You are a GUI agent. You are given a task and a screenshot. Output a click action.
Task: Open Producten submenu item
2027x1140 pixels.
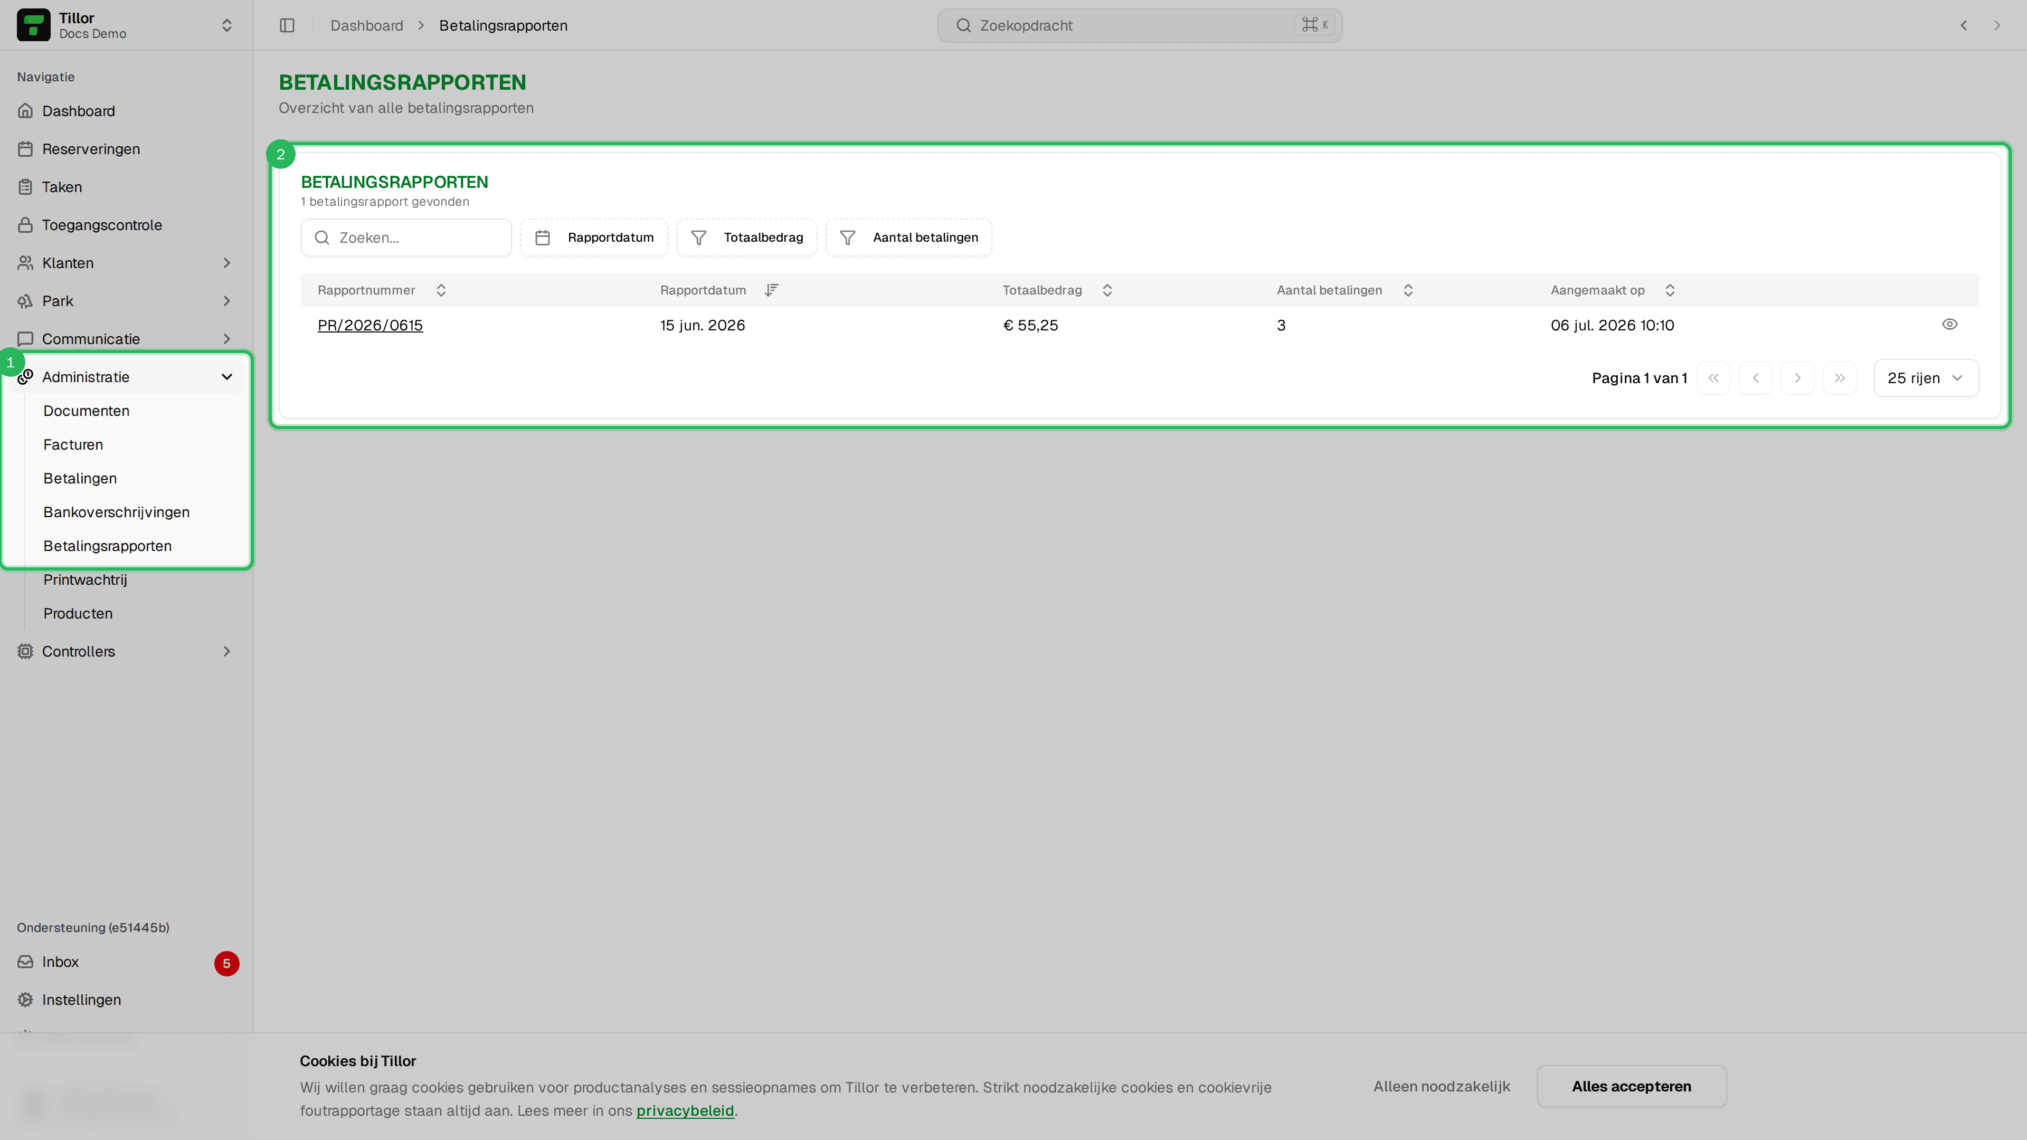tap(78, 614)
